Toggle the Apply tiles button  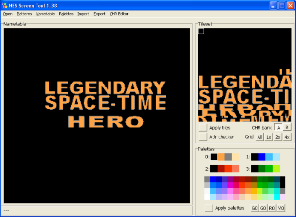(x=203, y=127)
